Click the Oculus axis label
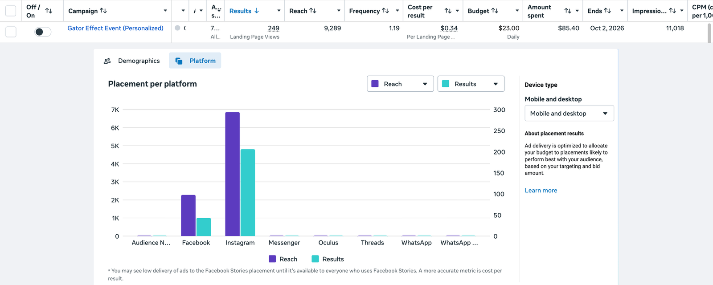The height and width of the screenshot is (285, 713). click(328, 243)
